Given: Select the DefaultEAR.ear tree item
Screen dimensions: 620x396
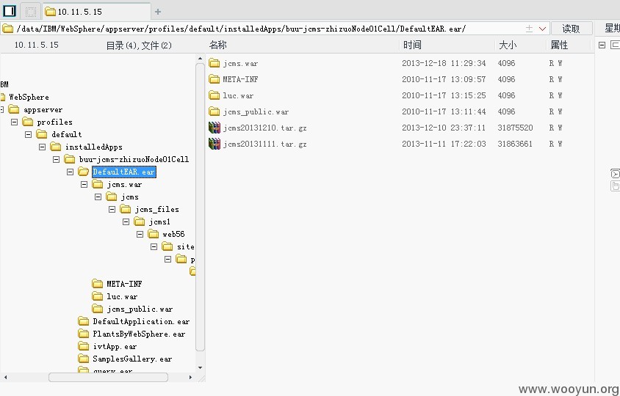Looking at the screenshot, I should click(123, 172).
